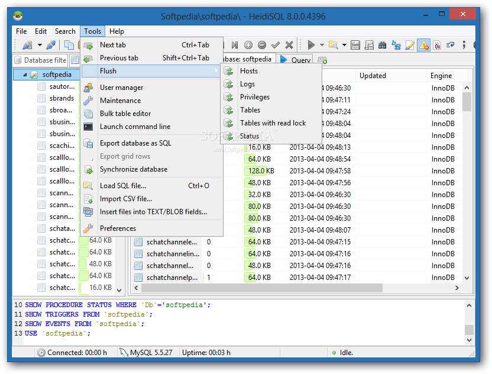
Task: Flush Logs from submenu
Action: point(271,84)
